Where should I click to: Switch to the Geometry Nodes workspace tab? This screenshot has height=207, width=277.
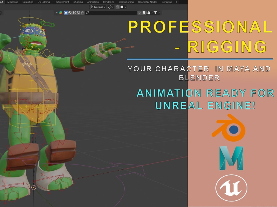pyautogui.click(x=148, y=2)
